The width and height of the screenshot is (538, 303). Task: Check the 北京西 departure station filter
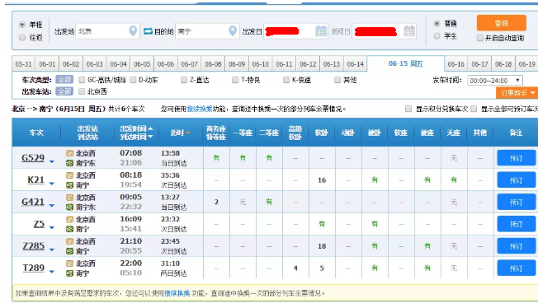[82, 91]
